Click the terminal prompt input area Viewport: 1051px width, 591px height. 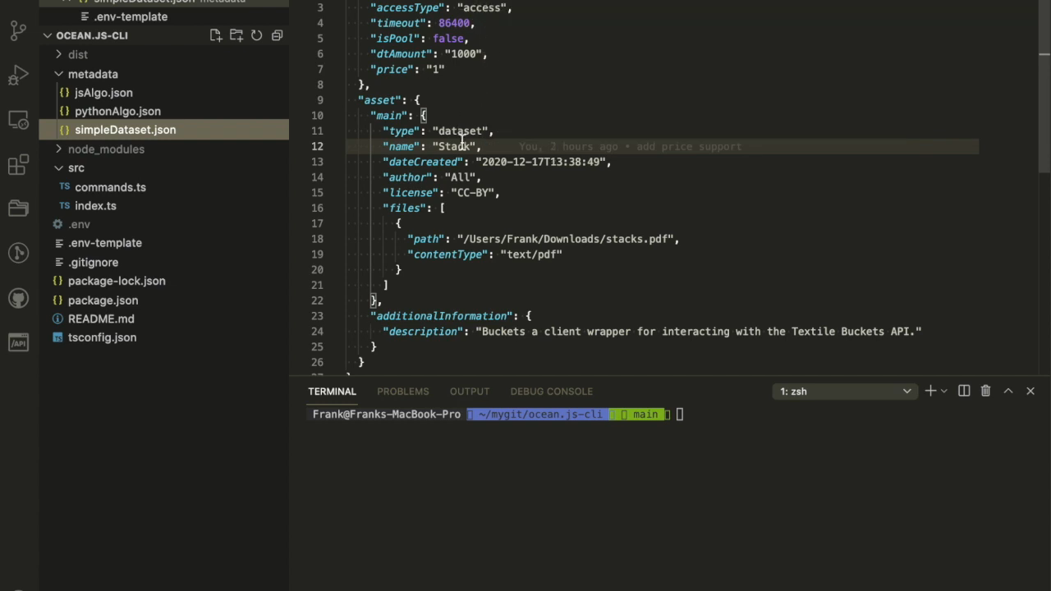coord(680,415)
